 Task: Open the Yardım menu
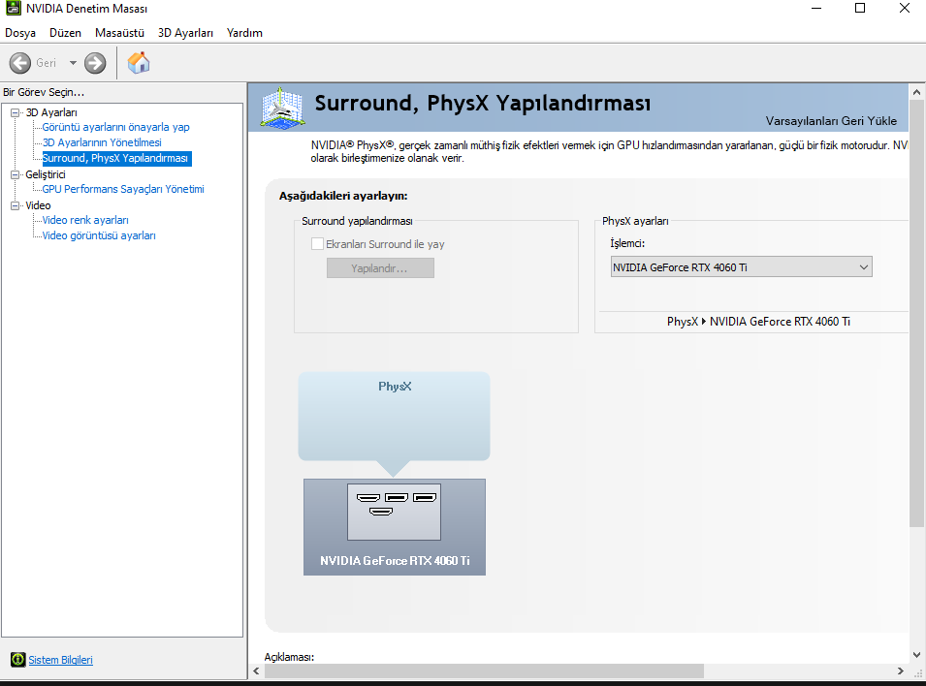pyautogui.click(x=244, y=33)
